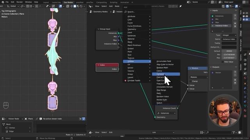Toggle the camera render icon in the highlighted outliner row

[x=247, y=19]
